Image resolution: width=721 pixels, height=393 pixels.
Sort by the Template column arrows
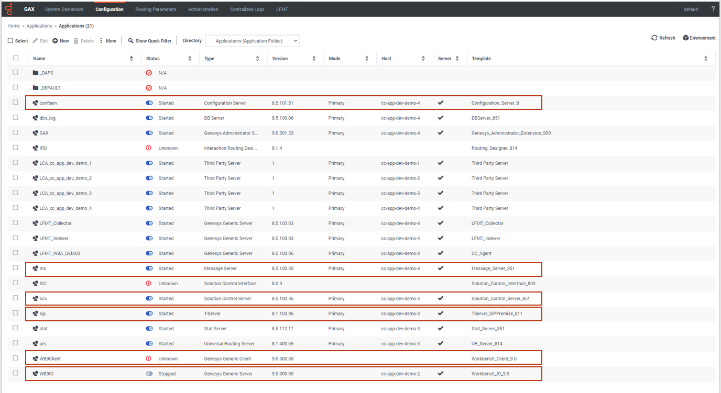click(x=706, y=59)
